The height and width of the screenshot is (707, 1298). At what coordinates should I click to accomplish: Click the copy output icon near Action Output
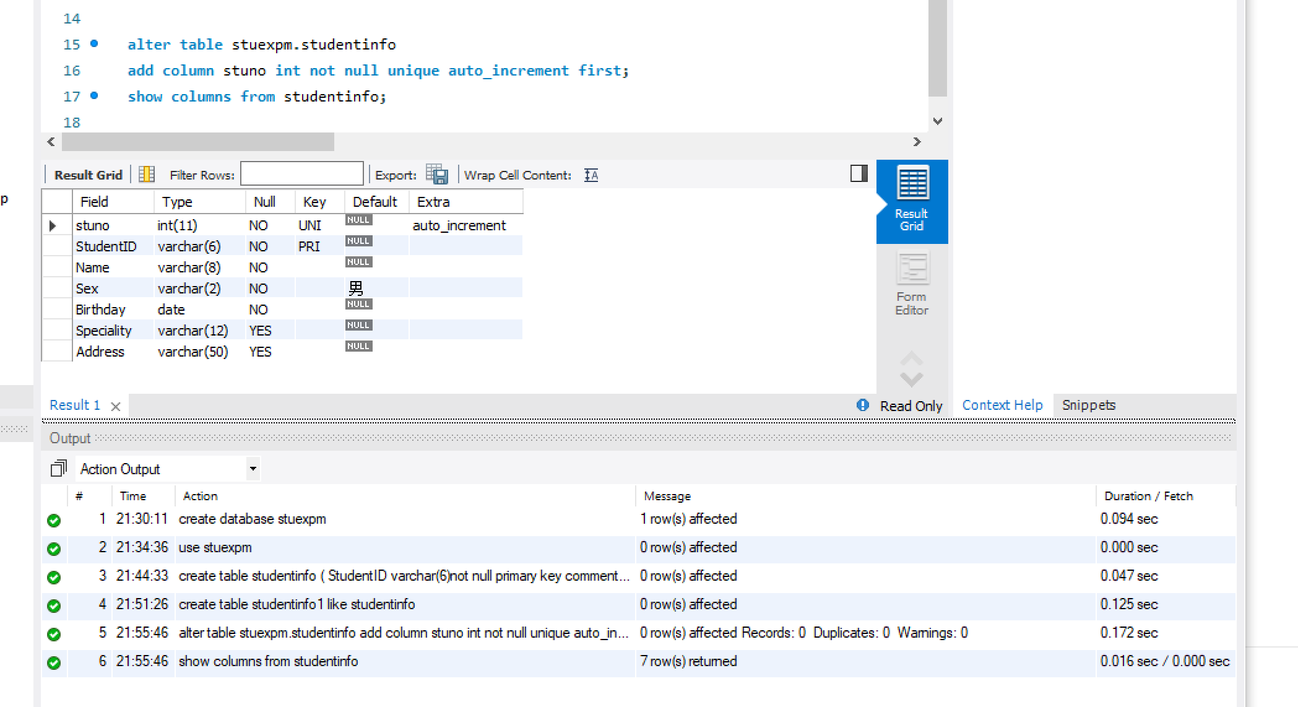point(58,469)
